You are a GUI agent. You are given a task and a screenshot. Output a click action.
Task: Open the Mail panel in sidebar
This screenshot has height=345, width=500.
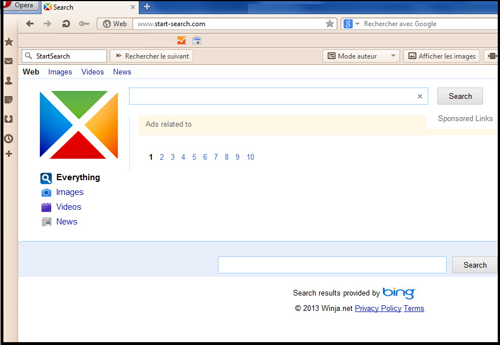[9, 61]
